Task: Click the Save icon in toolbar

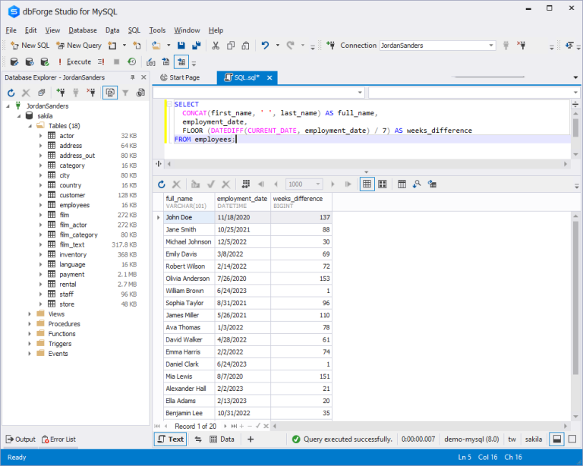Action: point(182,46)
